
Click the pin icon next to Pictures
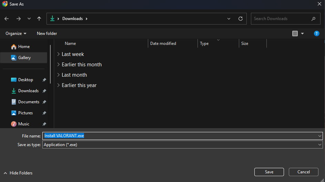tap(44, 113)
